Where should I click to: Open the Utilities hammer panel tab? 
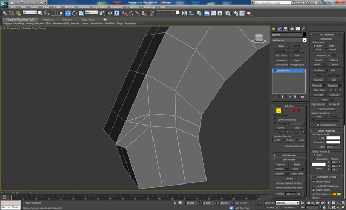(304, 29)
